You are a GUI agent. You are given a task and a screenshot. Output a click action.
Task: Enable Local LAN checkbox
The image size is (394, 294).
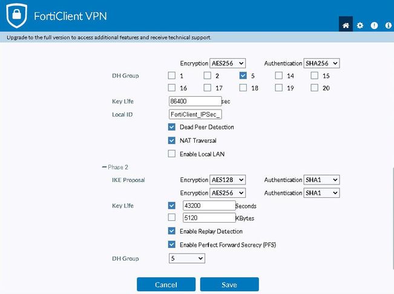click(x=172, y=154)
